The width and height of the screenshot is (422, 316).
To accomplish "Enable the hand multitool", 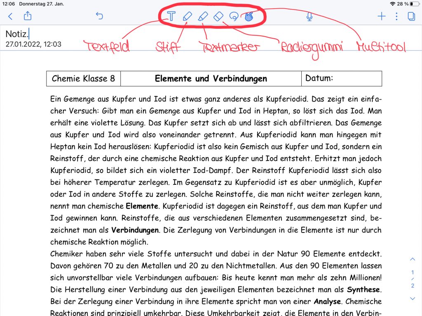I will (x=249, y=16).
